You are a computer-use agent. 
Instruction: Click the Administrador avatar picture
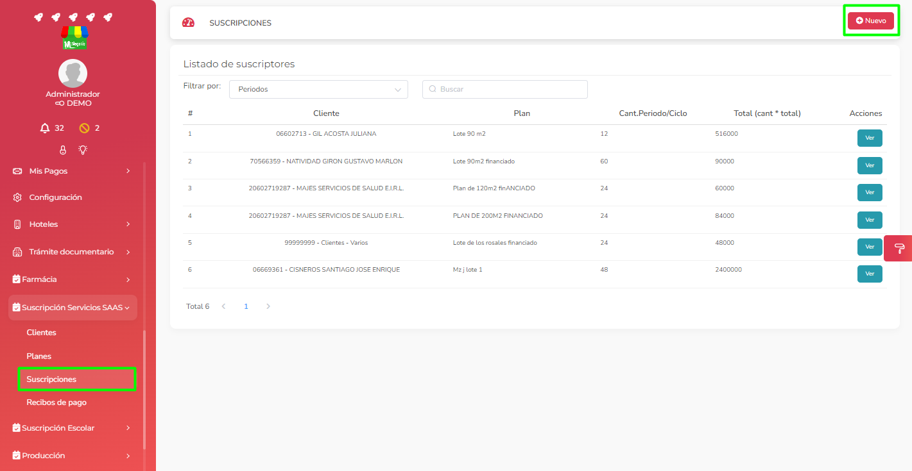point(73,73)
